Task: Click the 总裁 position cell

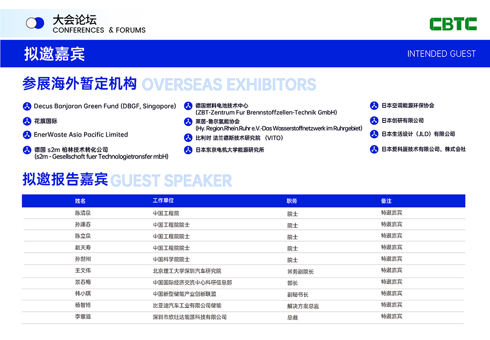Action: [293, 317]
